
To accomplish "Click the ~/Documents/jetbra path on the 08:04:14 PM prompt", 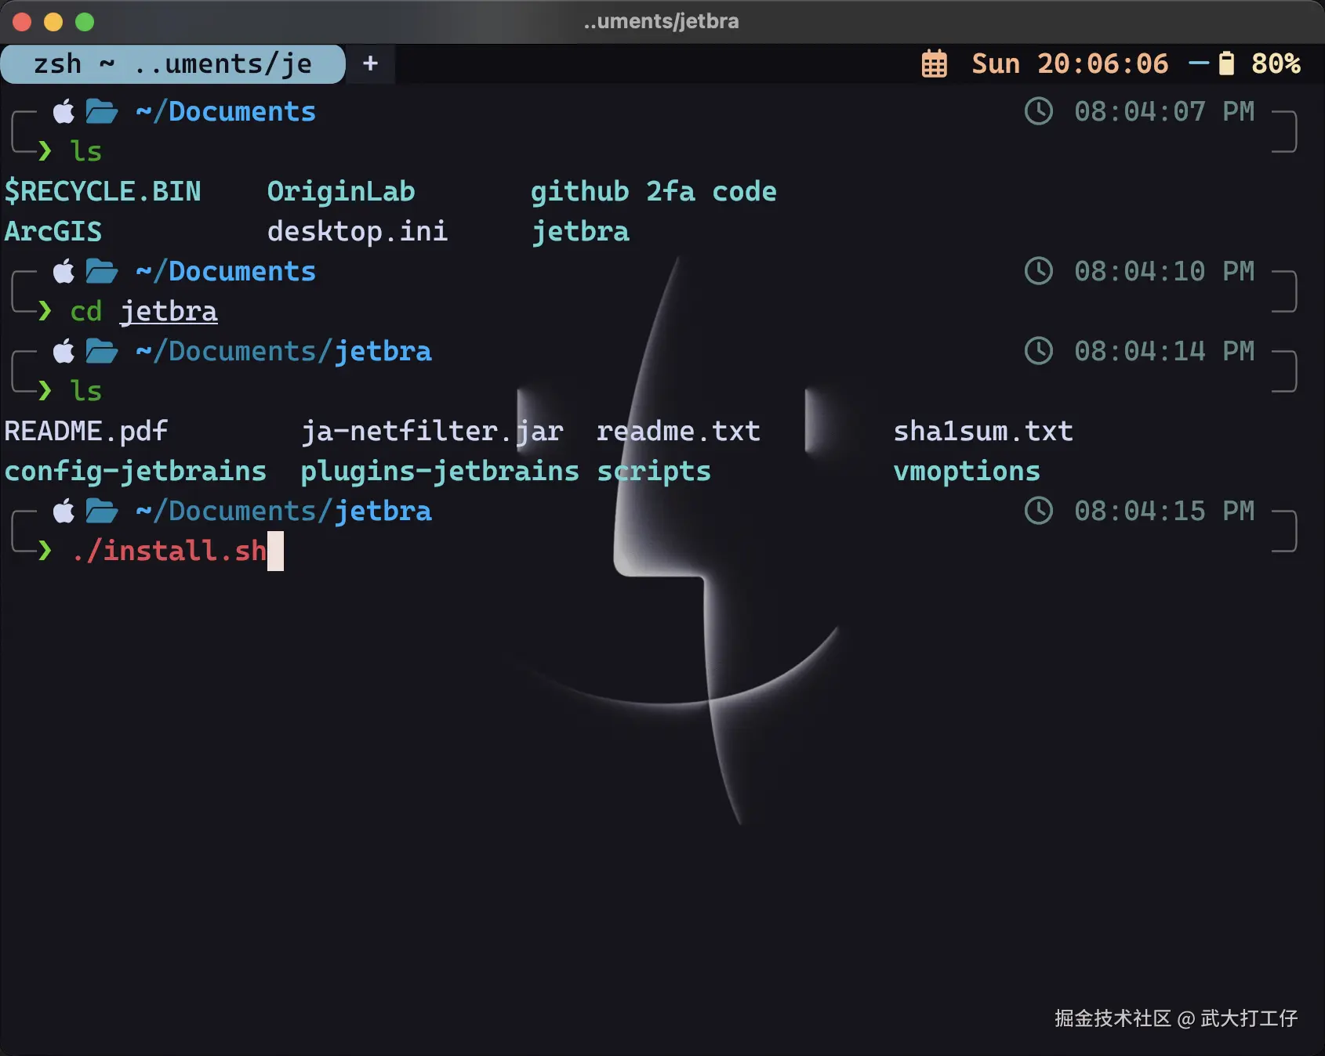I will tap(284, 351).
